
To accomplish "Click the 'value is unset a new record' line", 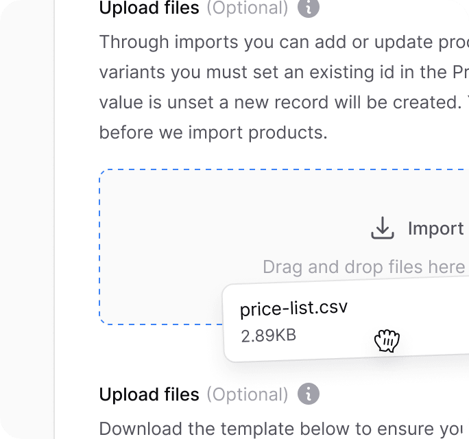I will point(284,102).
